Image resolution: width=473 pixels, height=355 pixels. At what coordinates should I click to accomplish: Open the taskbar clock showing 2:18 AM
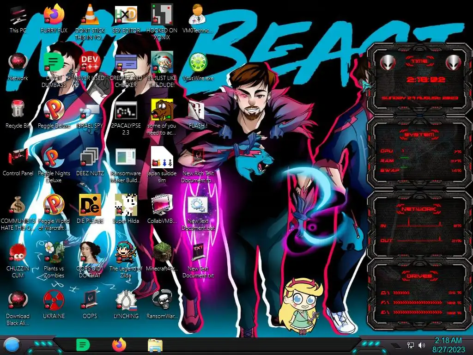[x=448, y=345]
